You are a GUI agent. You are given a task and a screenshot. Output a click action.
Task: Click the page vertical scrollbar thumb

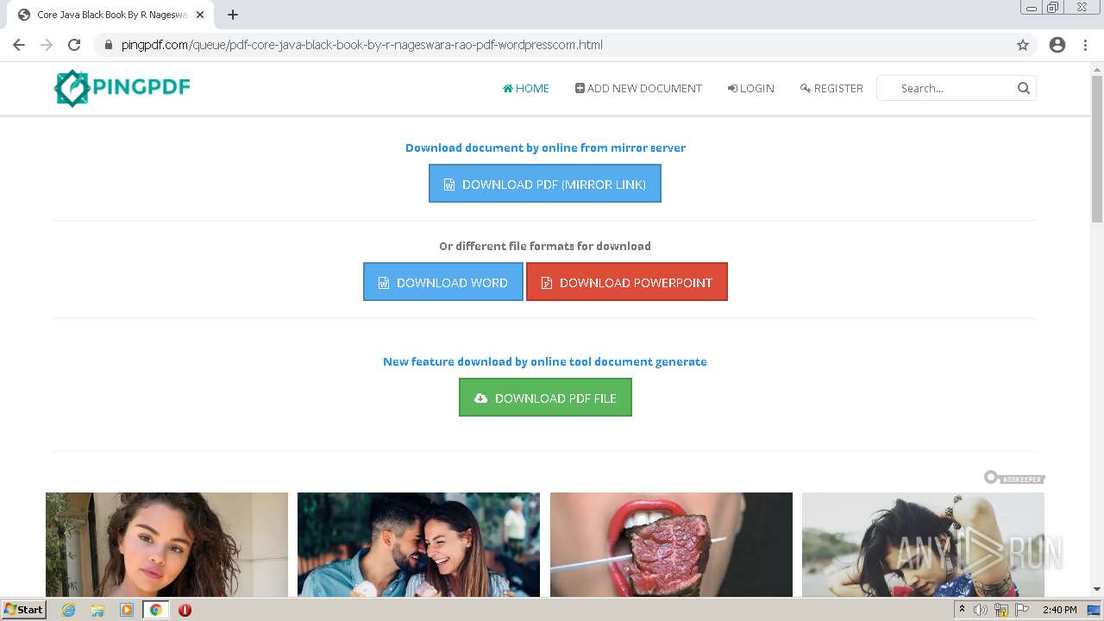pos(1097,147)
